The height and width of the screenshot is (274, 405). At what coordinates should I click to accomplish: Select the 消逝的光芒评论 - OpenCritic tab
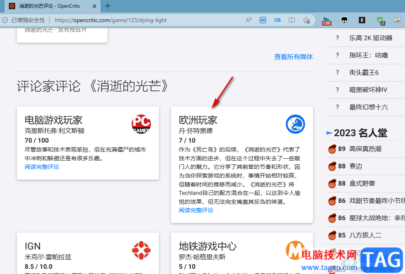[x=53, y=6]
